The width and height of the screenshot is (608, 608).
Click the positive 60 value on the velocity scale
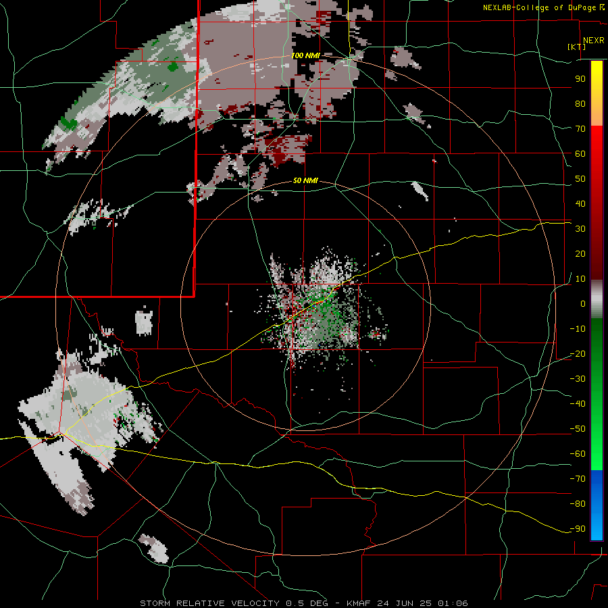pos(580,153)
